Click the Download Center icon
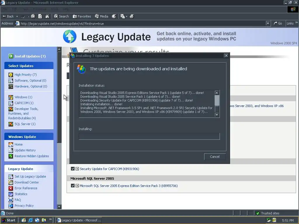 coord(11,182)
